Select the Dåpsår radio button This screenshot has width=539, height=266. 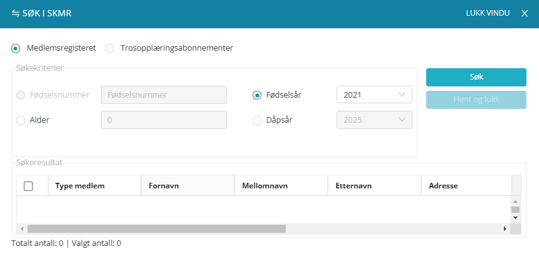[x=256, y=120]
